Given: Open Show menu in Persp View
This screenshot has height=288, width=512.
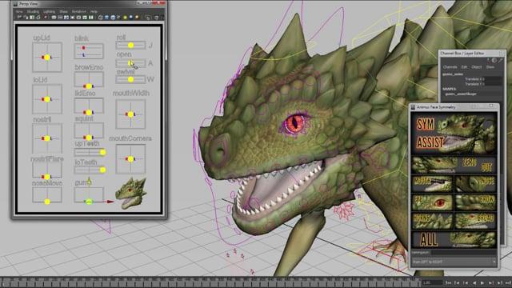Looking at the screenshot, I should click(64, 11).
